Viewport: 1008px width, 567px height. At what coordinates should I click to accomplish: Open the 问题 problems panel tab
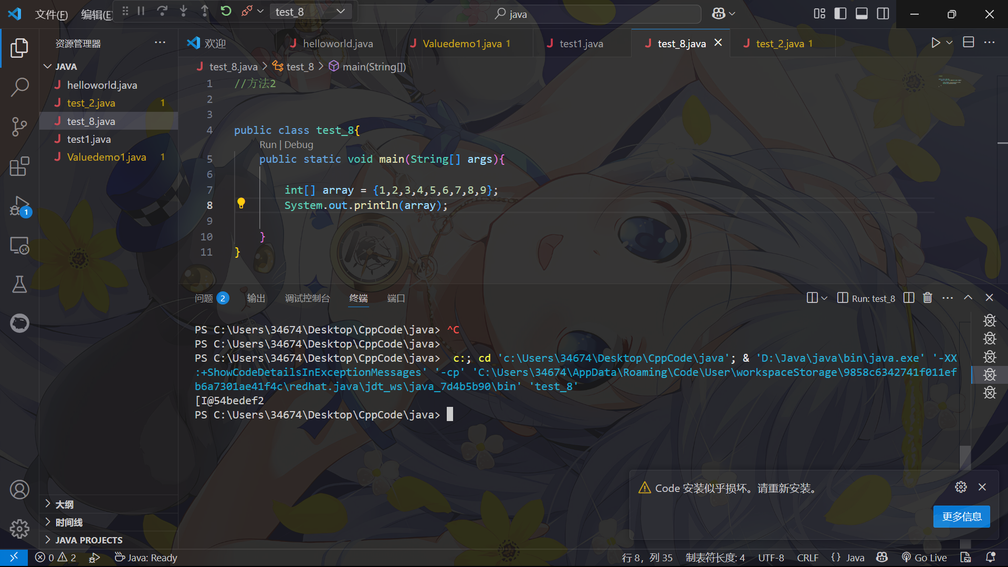click(212, 298)
